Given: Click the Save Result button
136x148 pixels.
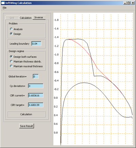Looking at the screenshot, I should coord(27,126).
